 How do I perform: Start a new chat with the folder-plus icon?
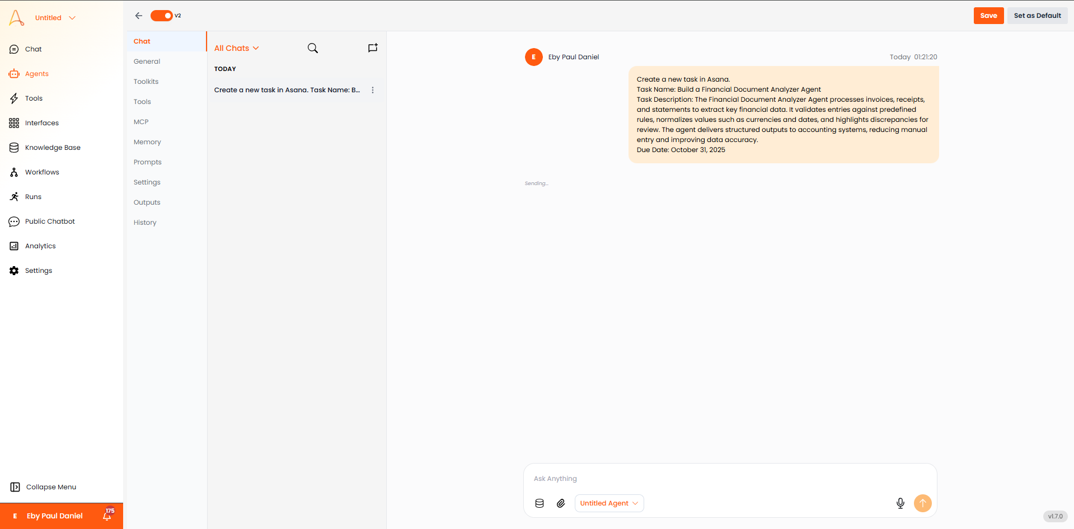(x=373, y=48)
